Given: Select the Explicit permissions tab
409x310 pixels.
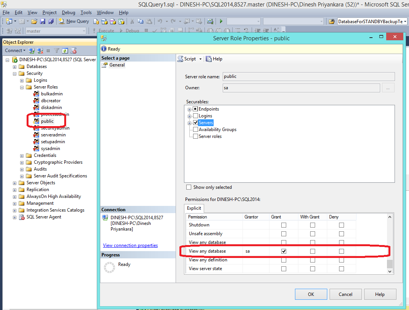Looking at the screenshot, I should 194,208.
